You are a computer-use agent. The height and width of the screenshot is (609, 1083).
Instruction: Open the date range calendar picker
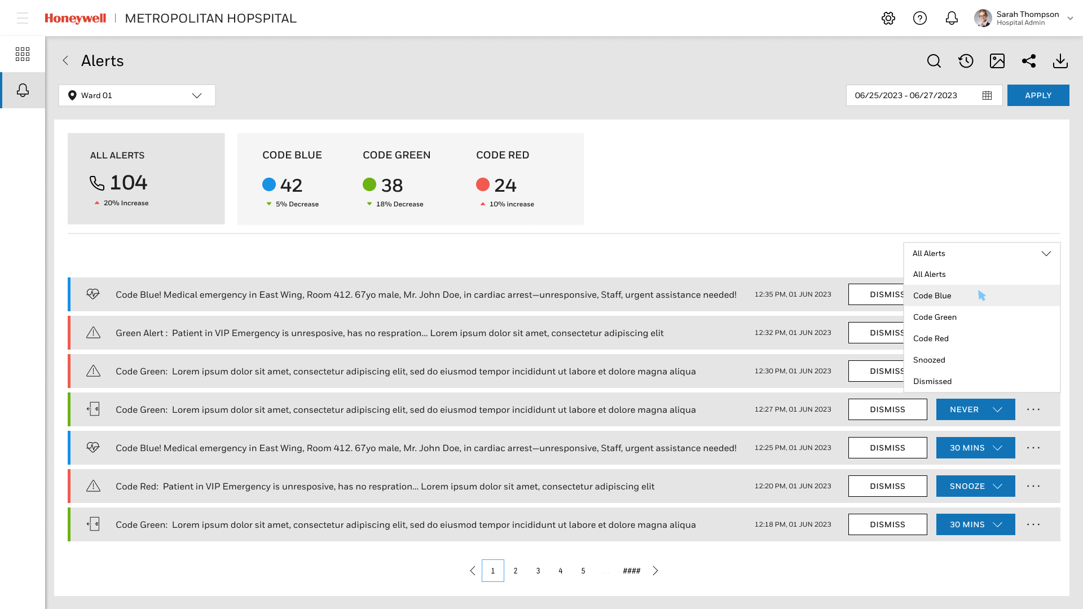987,95
